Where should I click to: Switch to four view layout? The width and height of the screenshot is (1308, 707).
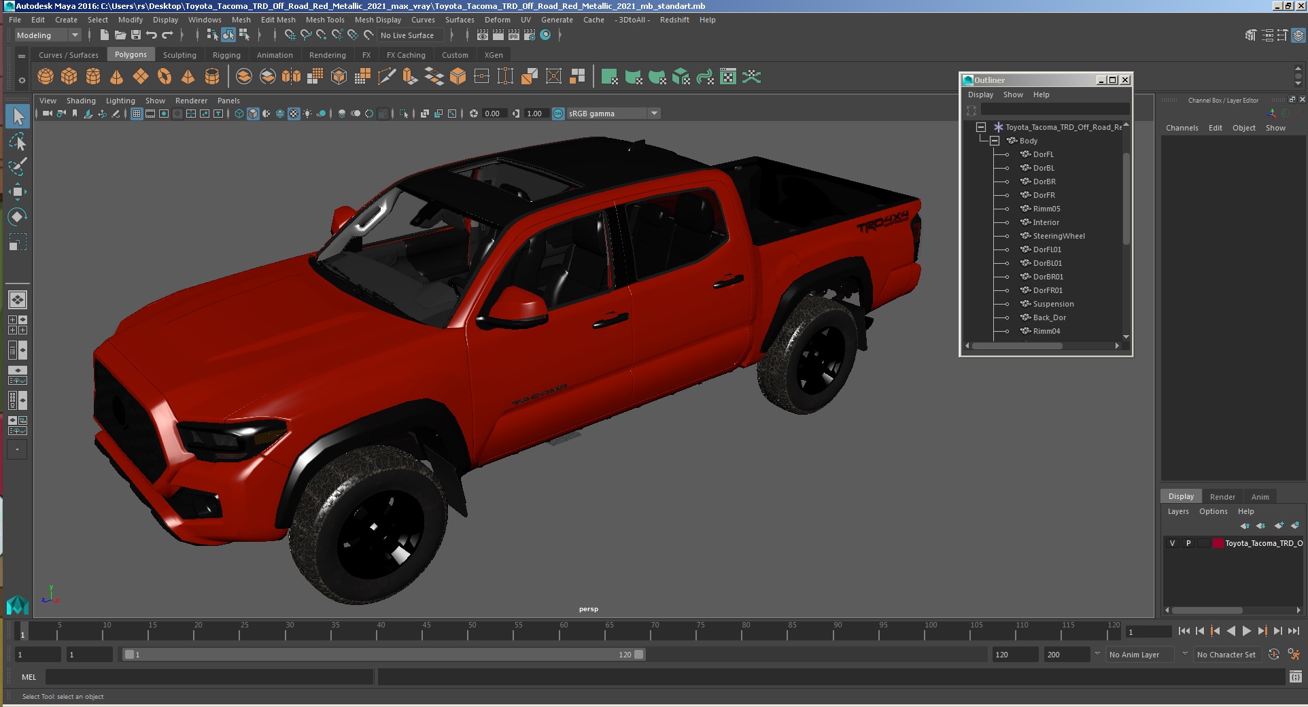click(18, 325)
